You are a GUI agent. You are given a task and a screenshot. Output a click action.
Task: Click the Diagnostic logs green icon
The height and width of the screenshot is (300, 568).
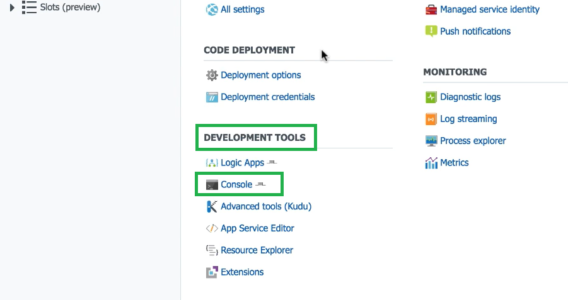click(x=431, y=97)
